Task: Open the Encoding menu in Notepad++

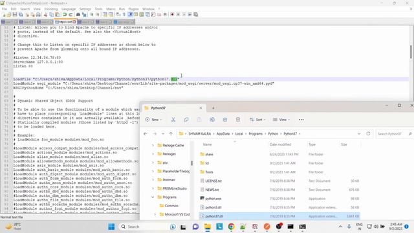Action: coord(51,9)
